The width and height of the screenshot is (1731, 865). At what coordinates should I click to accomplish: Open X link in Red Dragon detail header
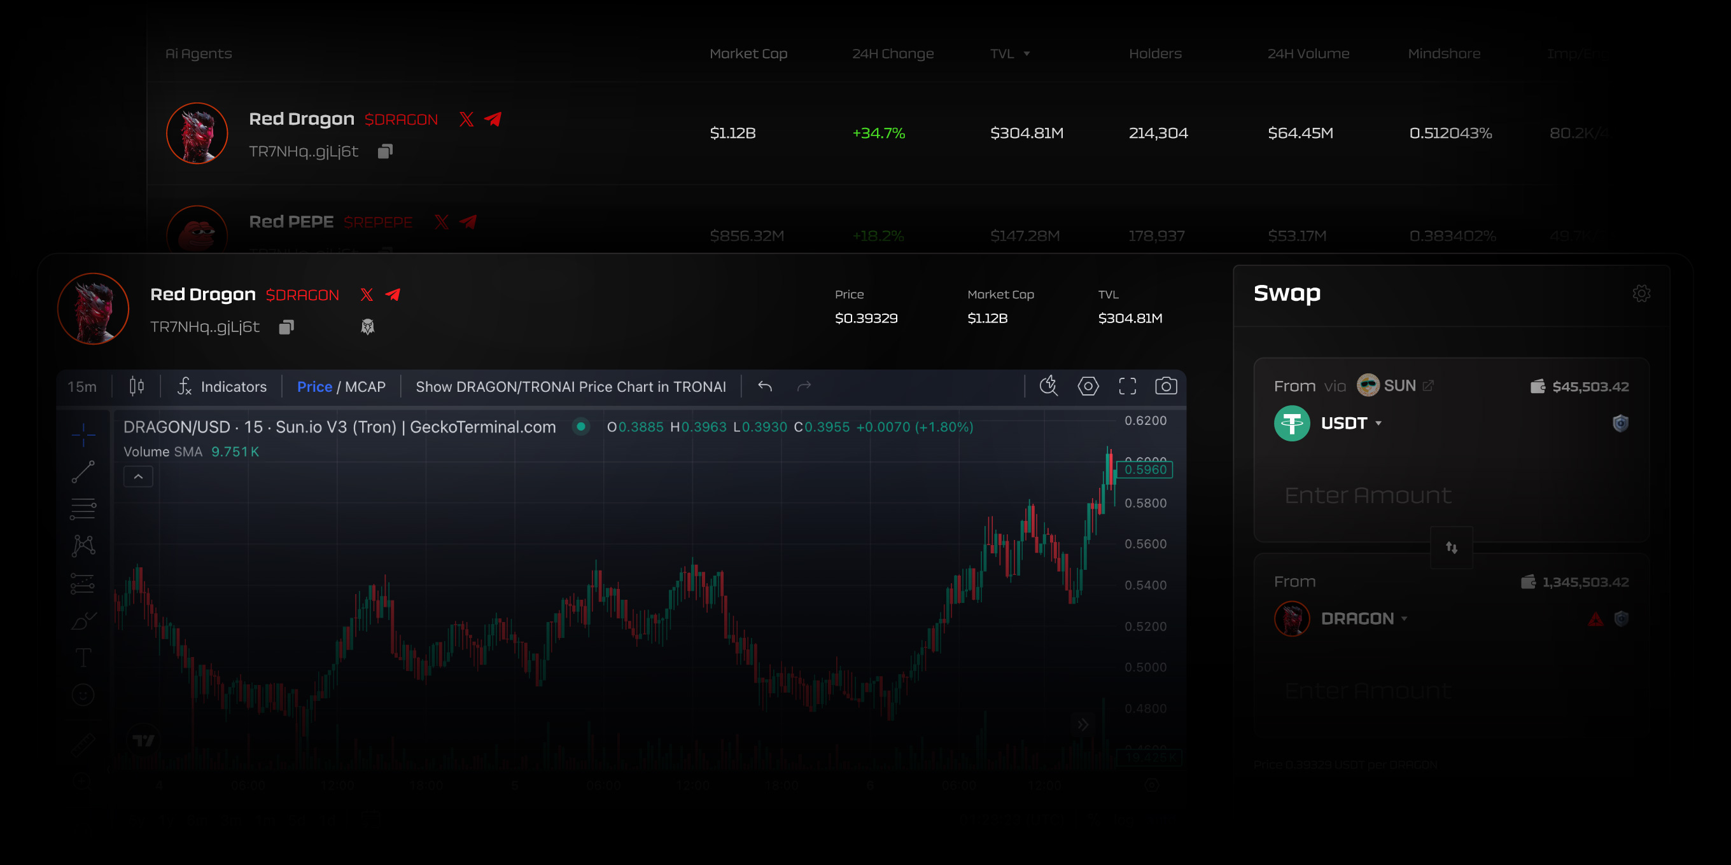[x=366, y=294]
